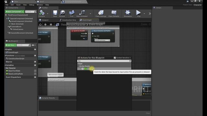Open Browse in the toolbar
Screen dimensions: 207x116
(x=62, y=14)
